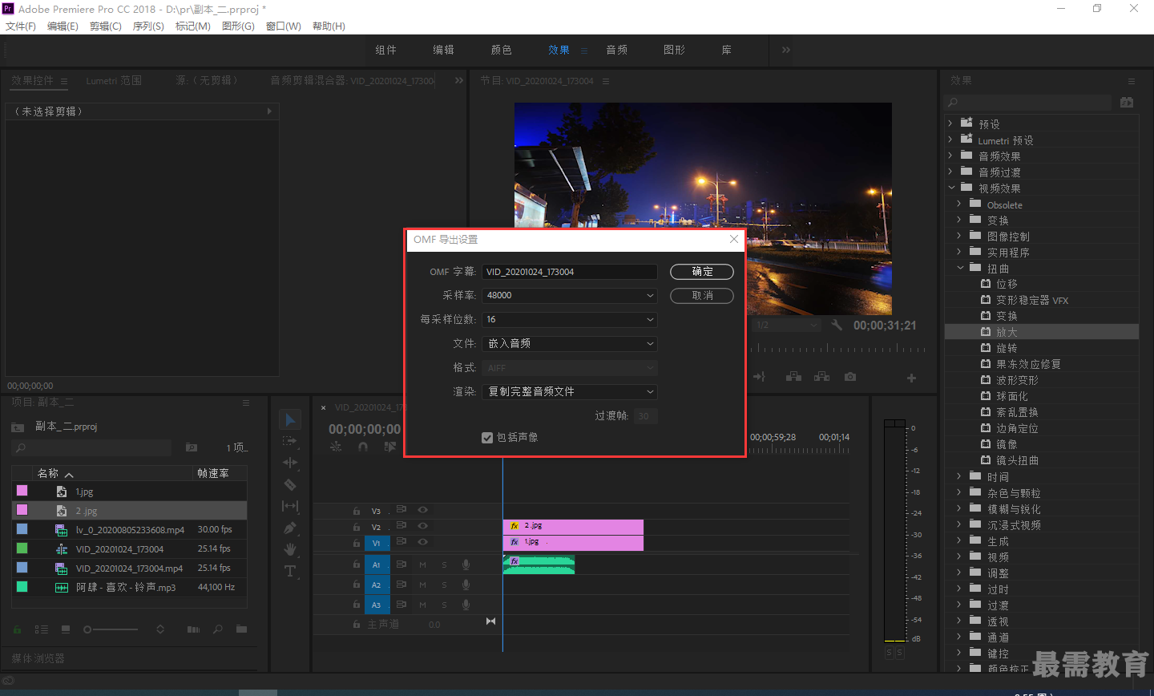Go up one level with the folder icon beside 副本_二.prproj
The width and height of the screenshot is (1154, 696).
[x=18, y=427]
